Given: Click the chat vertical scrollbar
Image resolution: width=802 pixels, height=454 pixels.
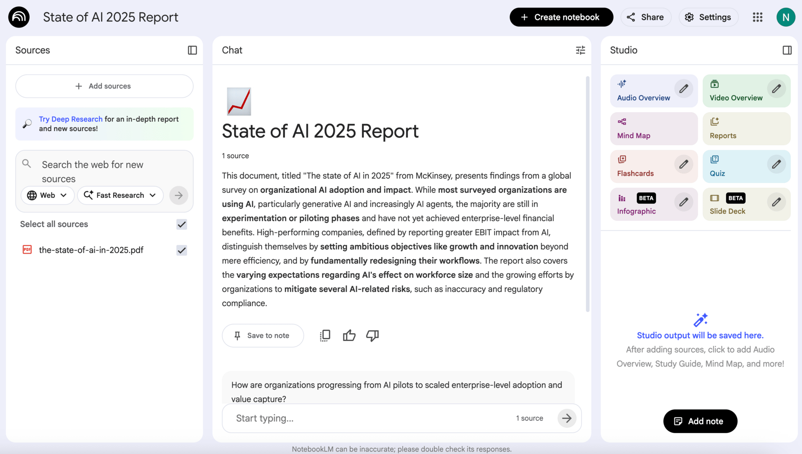Looking at the screenshot, I should 587,194.
